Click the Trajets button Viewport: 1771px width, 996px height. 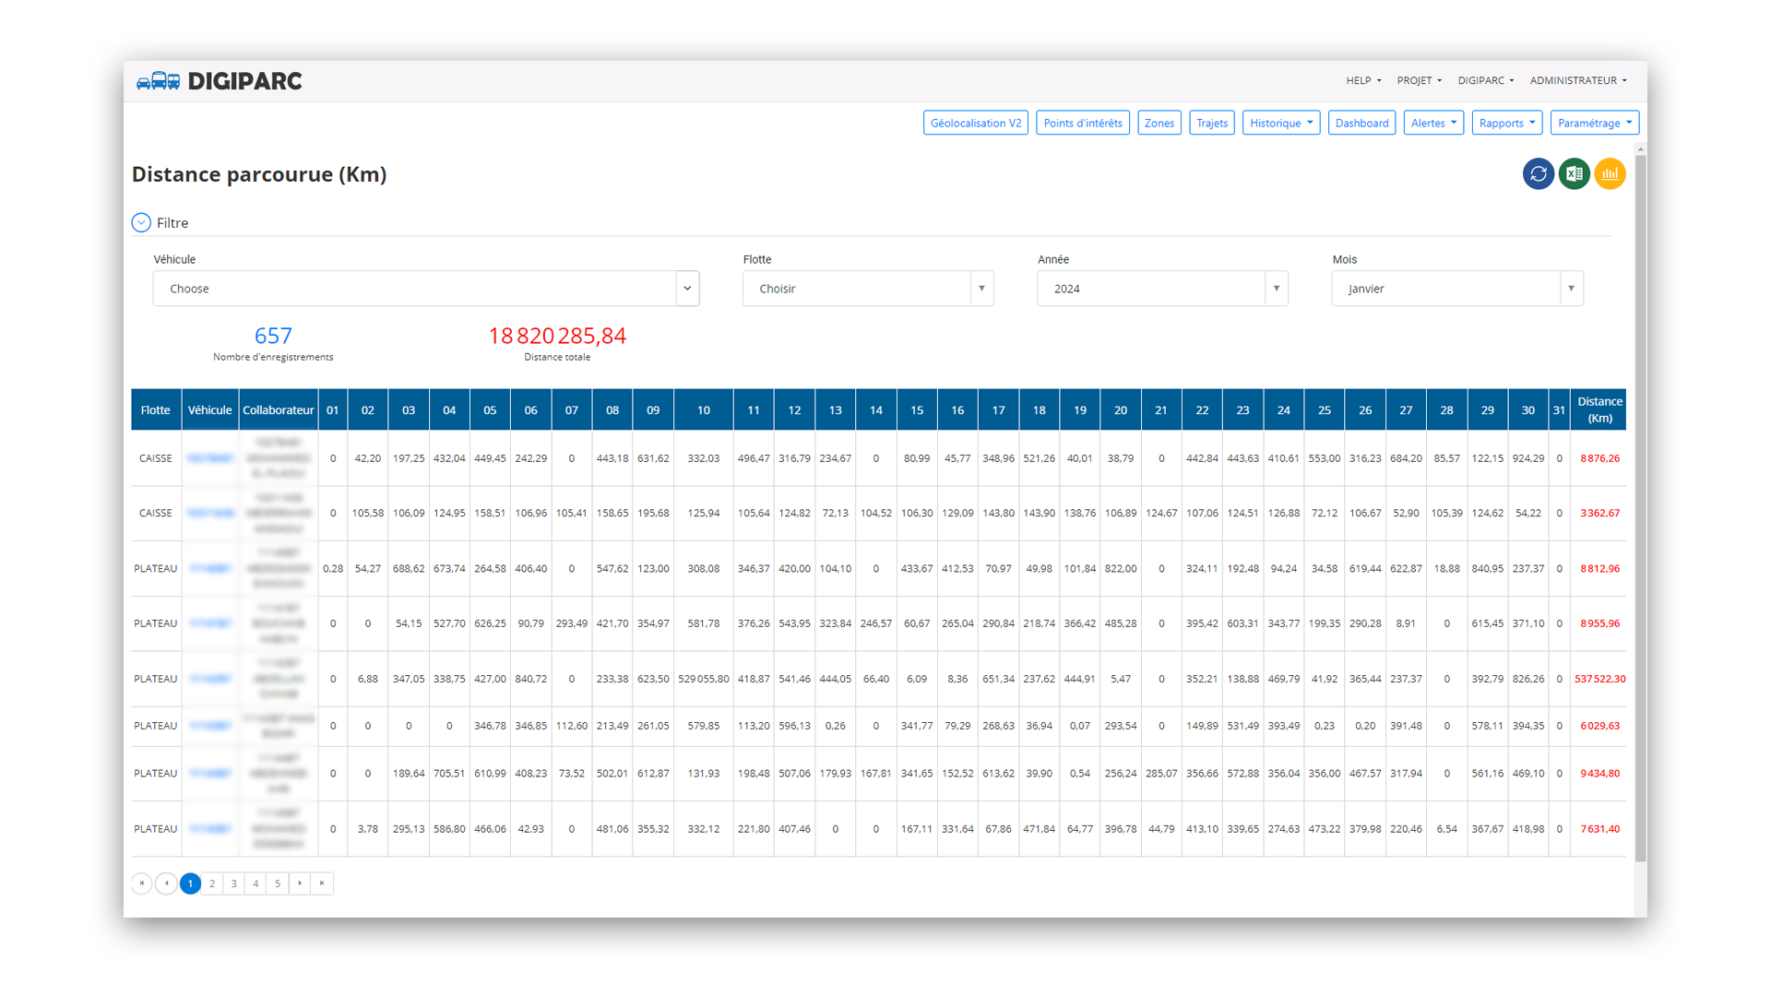click(1212, 123)
